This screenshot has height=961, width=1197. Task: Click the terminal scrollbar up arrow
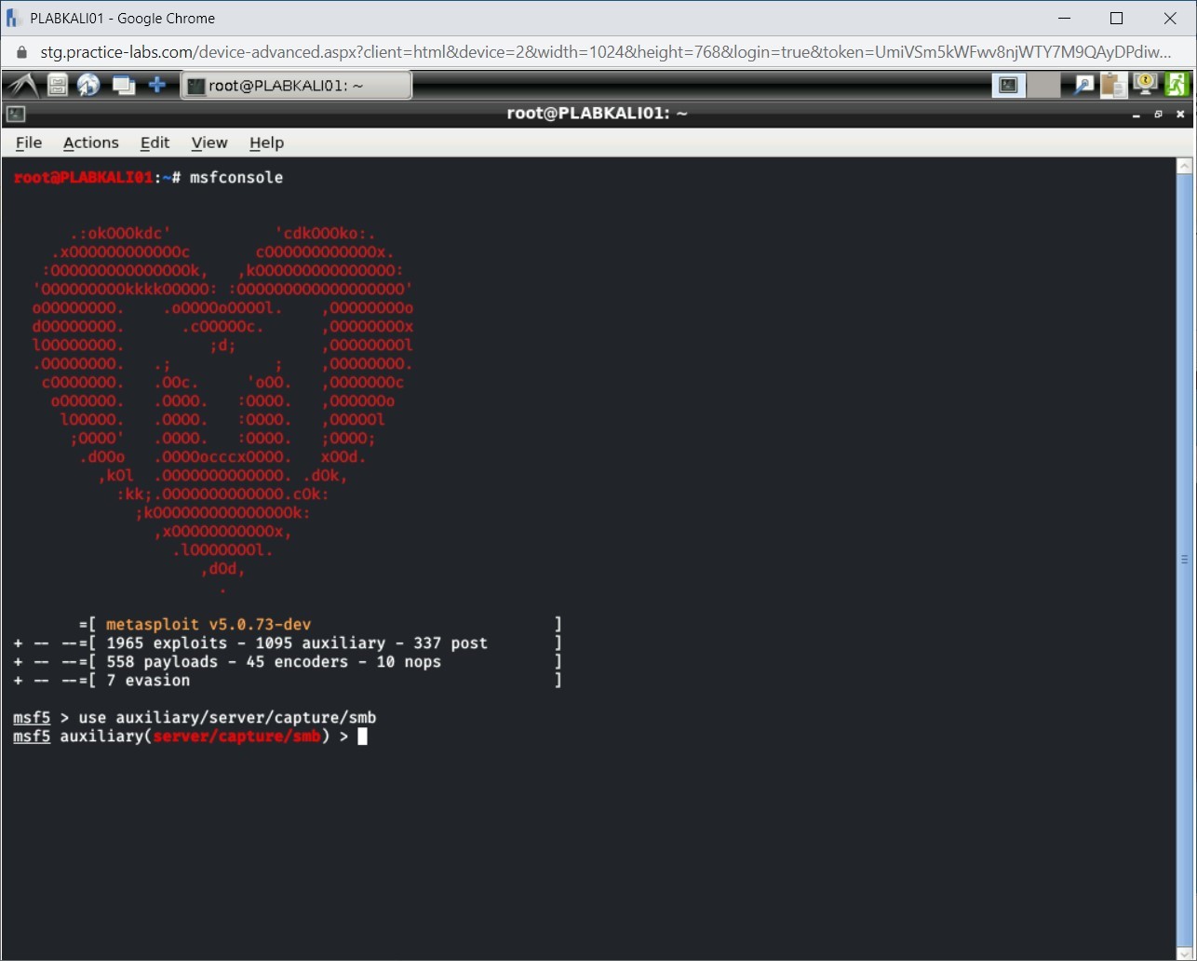click(x=1184, y=165)
